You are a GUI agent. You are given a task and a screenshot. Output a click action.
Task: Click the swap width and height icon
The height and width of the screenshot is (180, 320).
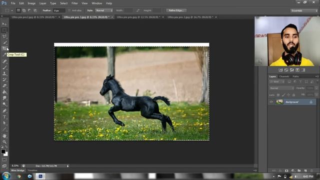pos(138,10)
